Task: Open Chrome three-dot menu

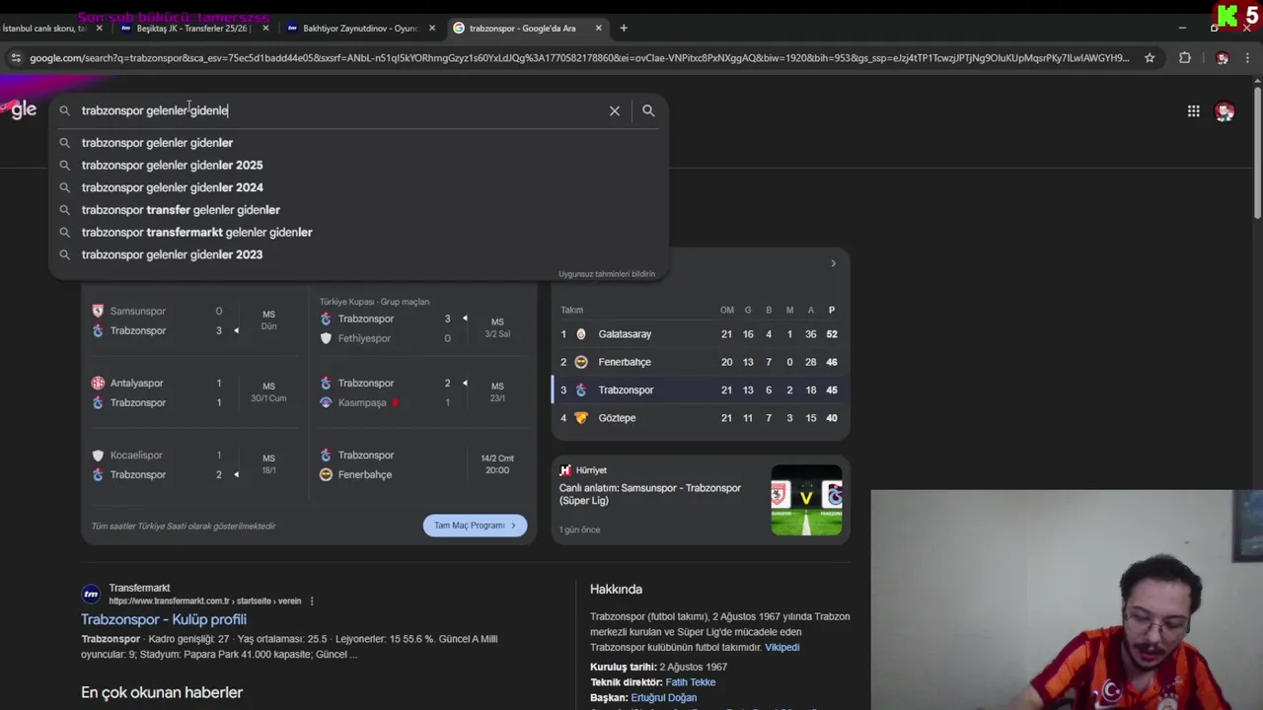Action: tap(1248, 58)
